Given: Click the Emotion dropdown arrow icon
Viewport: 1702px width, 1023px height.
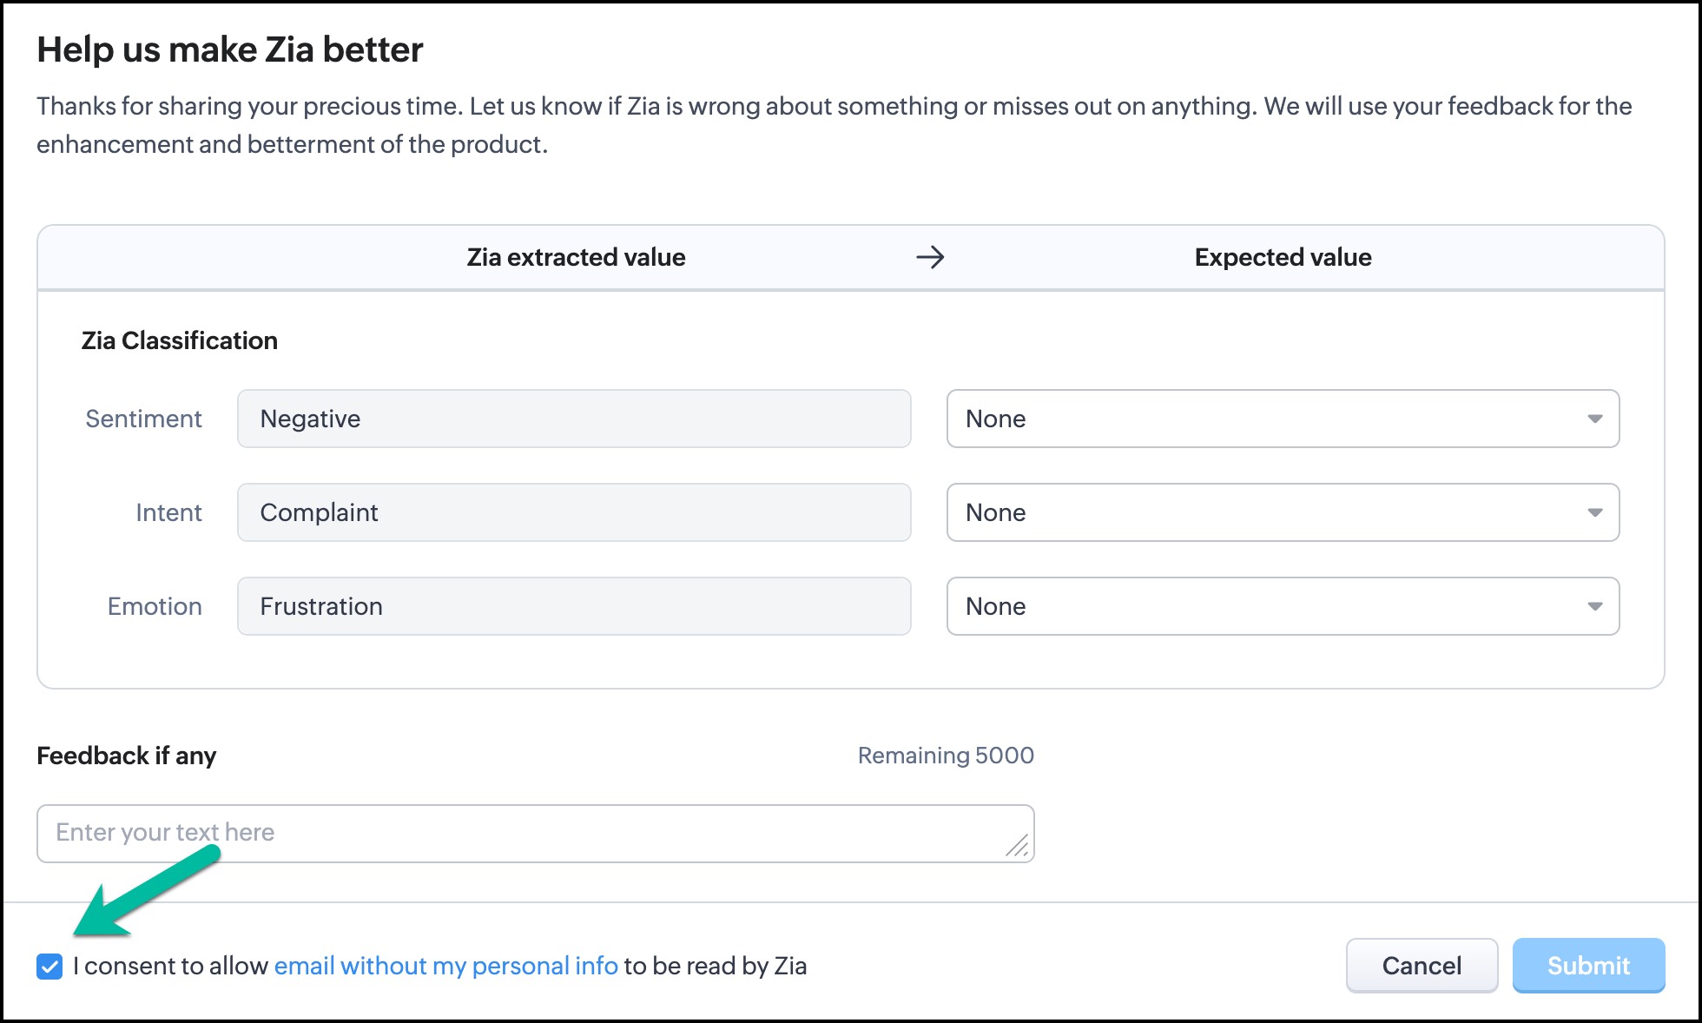Looking at the screenshot, I should 1594,606.
